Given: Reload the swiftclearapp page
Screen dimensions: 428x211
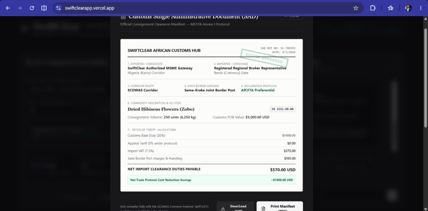Looking at the screenshot, I should [32, 8].
